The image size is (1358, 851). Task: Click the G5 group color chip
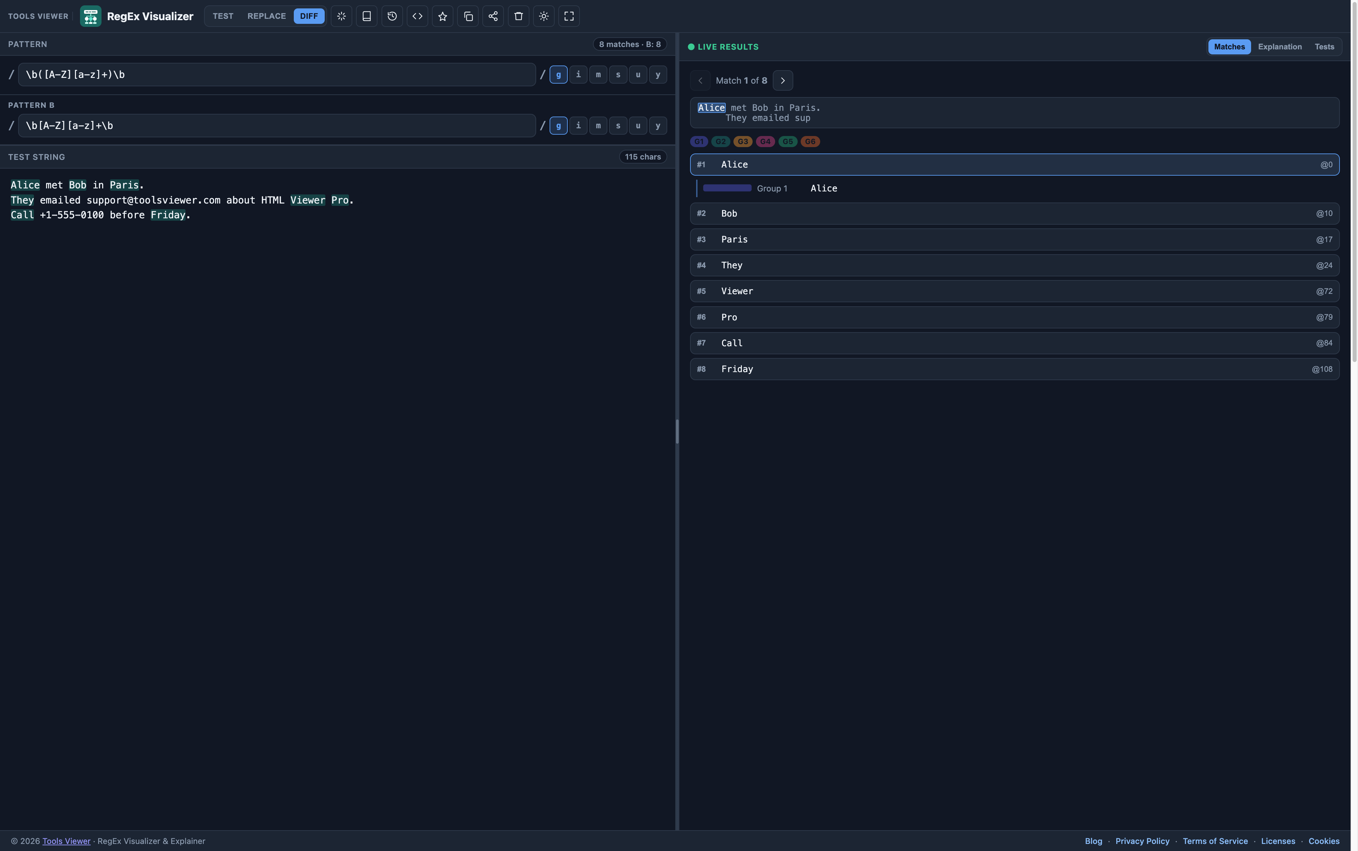coord(788,141)
